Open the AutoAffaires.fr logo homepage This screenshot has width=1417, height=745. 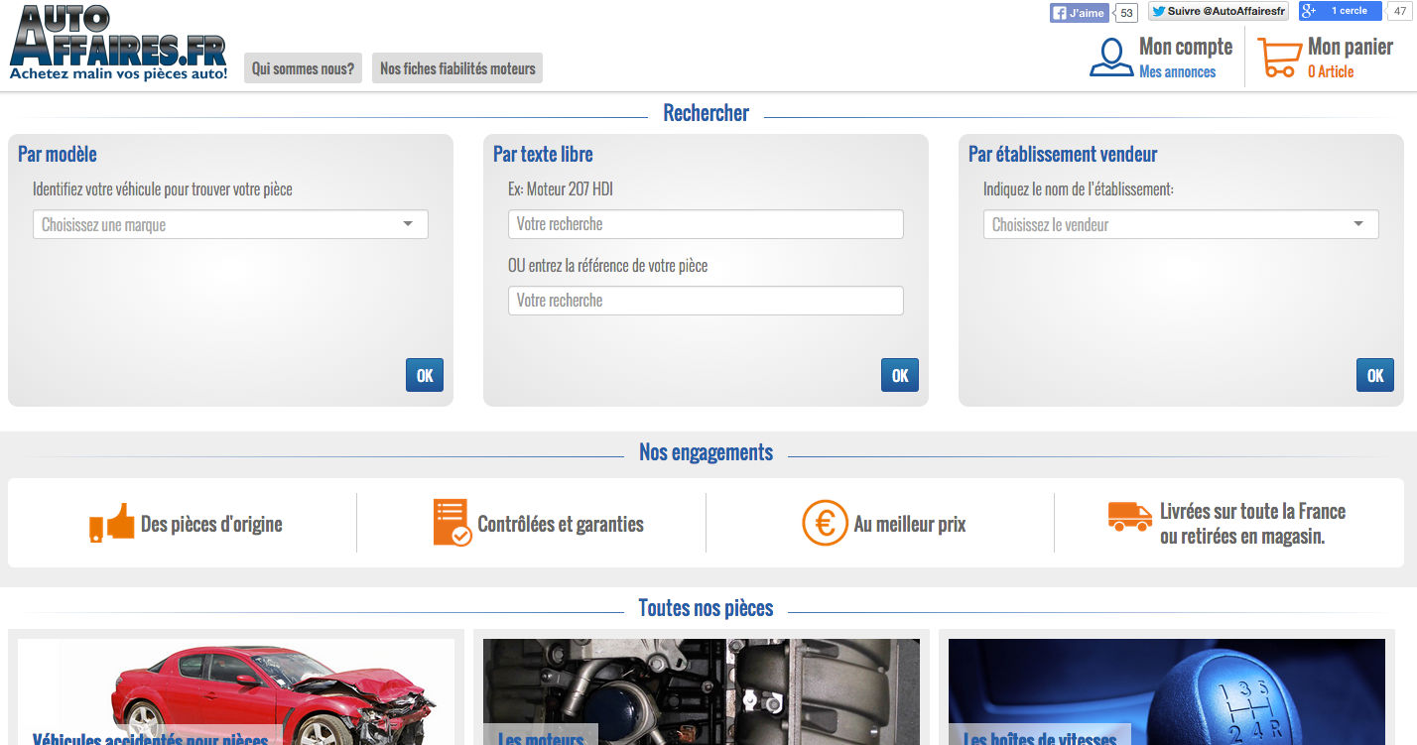click(118, 44)
